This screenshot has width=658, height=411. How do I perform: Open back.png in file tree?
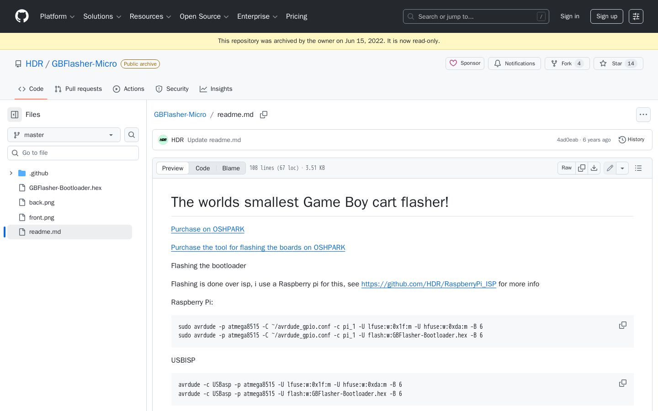click(x=42, y=202)
